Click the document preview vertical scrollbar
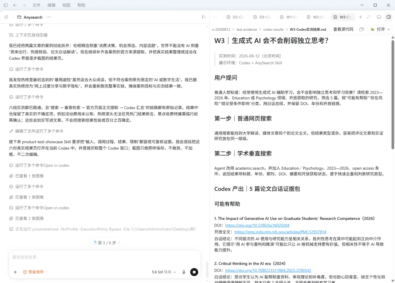The width and height of the screenshot is (395, 283). coord(393,94)
